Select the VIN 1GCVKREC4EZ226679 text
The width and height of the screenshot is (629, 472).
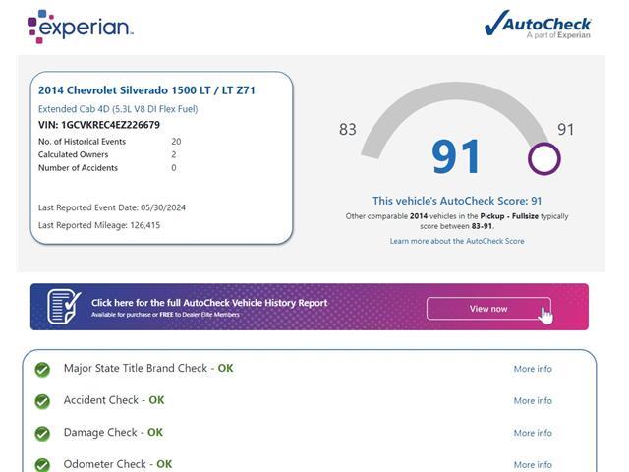(99, 125)
